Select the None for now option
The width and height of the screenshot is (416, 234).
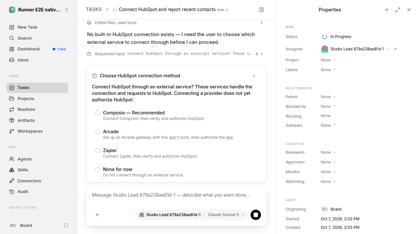tap(98, 169)
